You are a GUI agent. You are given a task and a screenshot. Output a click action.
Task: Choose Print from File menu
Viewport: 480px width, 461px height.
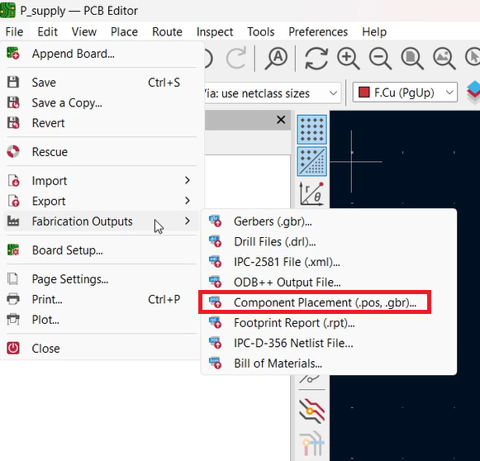tap(102, 299)
